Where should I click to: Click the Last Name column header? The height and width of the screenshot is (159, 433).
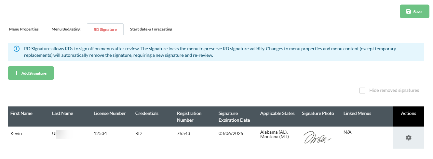point(62,113)
